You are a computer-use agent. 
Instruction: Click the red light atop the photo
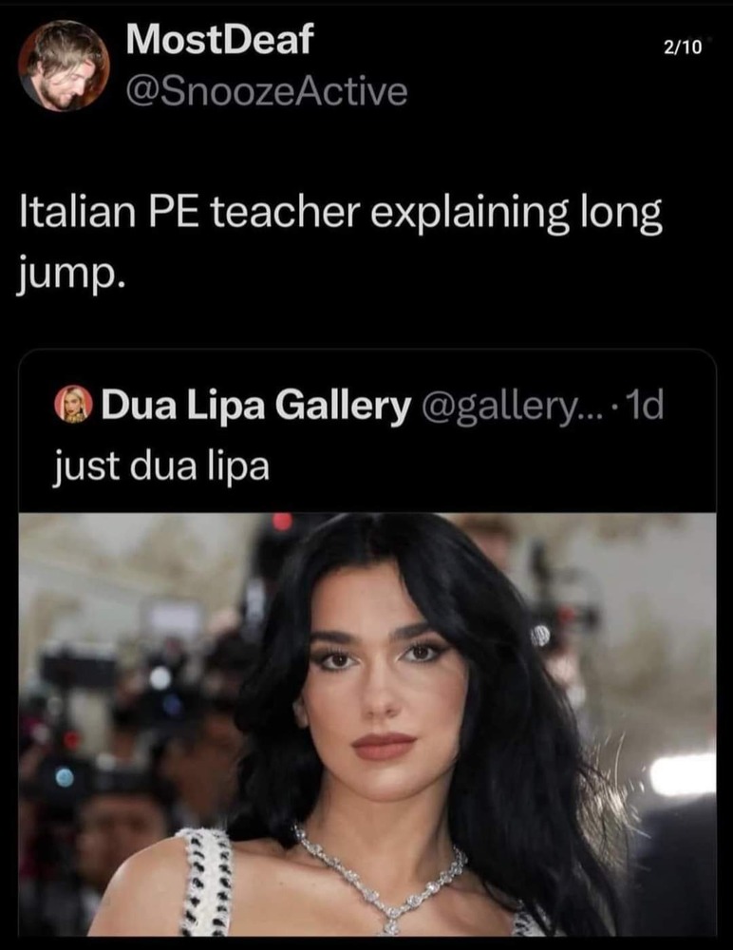click(282, 522)
